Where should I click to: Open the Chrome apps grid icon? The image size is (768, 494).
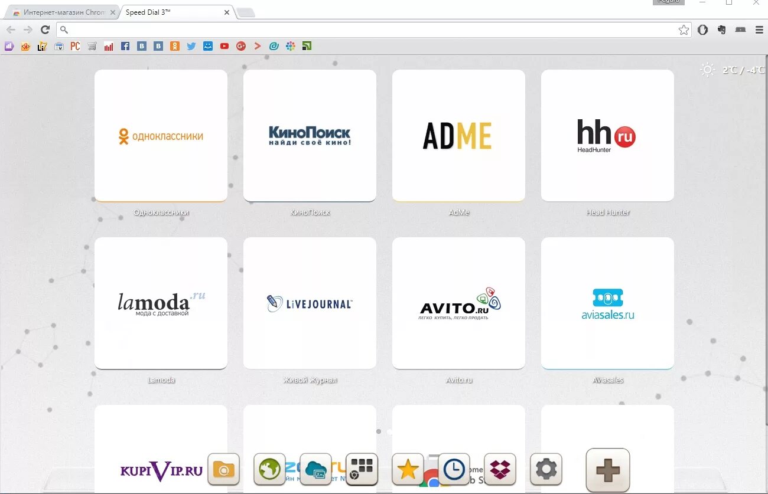point(362,470)
